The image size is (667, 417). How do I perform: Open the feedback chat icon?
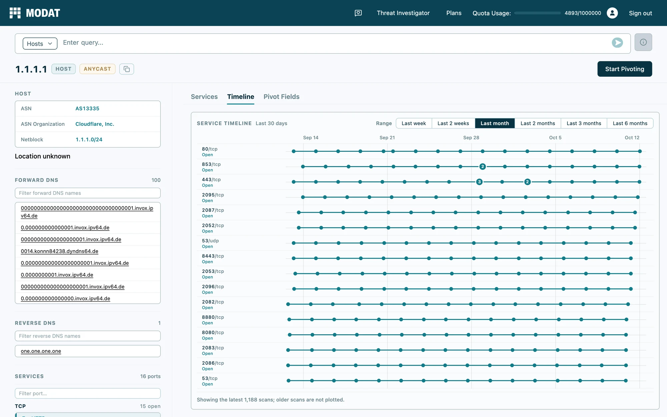pyautogui.click(x=358, y=13)
